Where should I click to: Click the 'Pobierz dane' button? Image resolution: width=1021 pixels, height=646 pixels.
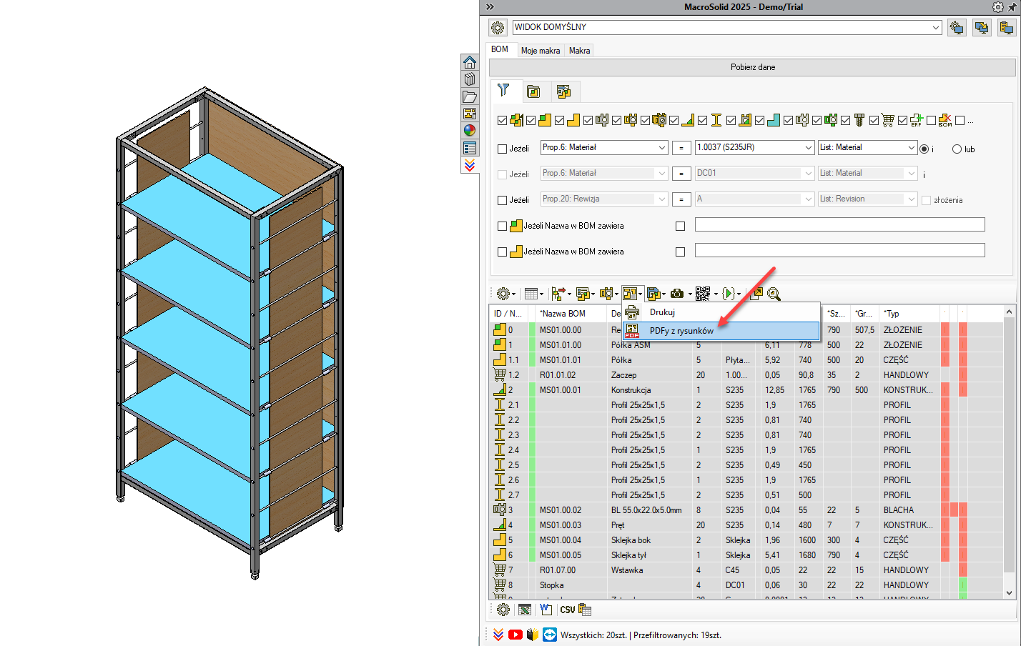(x=753, y=67)
